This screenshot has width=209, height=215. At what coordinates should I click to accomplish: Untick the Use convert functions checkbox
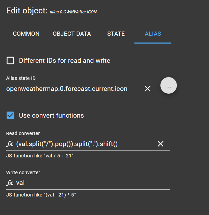(11, 115)
